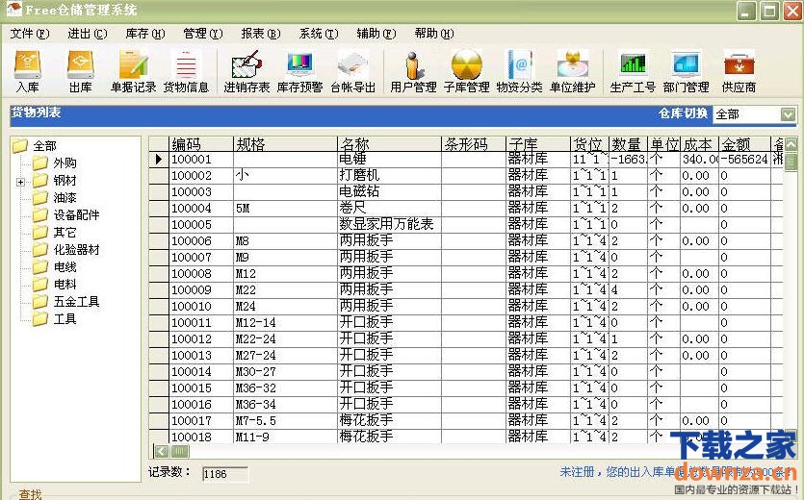Screen dimensions: 804x500
Task: Click the 入库 (stock in) toolbar icon
Action: pos(27,71)
